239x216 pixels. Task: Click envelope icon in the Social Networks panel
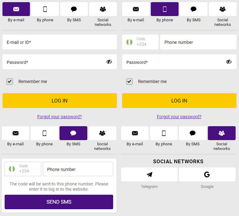tap(135, 133)
